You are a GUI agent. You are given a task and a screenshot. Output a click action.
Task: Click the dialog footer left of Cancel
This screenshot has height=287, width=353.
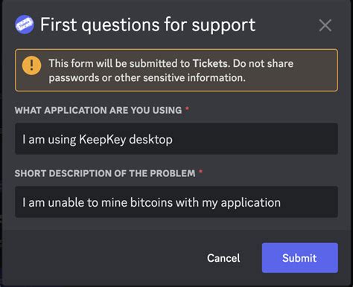[x=104, y=258]
